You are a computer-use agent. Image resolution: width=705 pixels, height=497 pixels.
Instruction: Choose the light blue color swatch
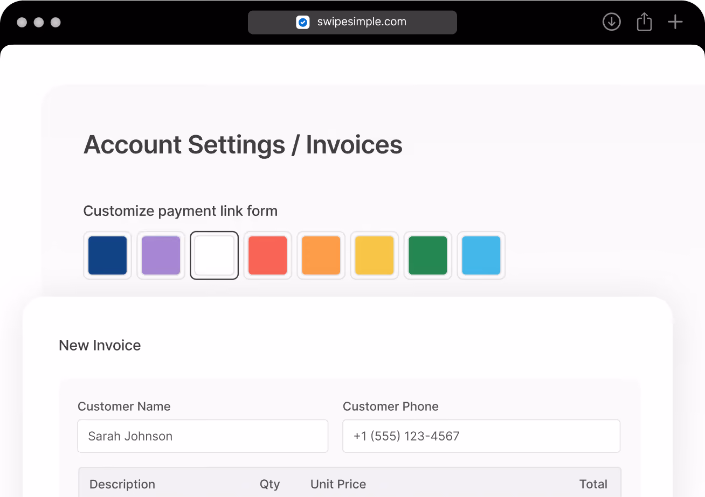(x=481, y=255)
